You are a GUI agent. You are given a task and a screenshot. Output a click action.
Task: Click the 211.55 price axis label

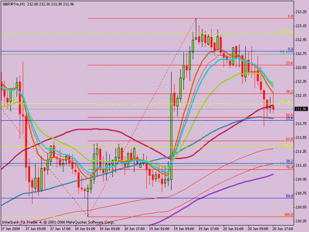pyautogui.click(x=301, y=138)
